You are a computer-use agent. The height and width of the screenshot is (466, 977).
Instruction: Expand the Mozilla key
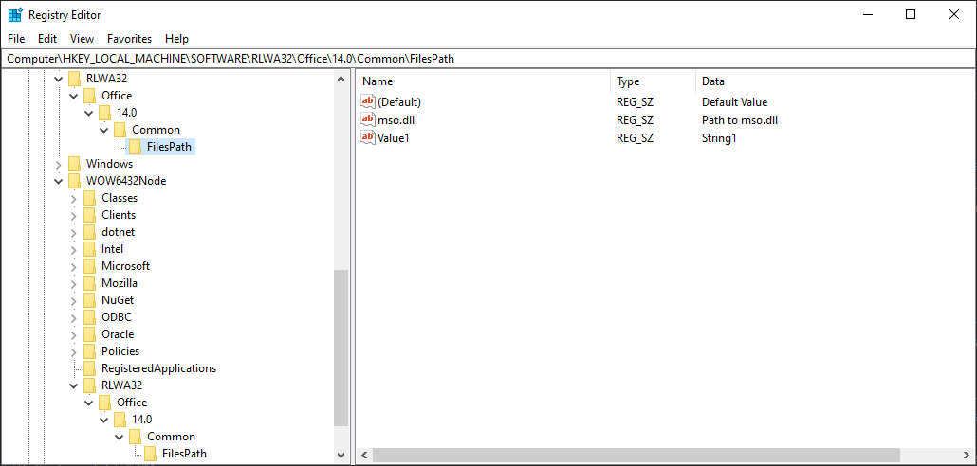74,283
